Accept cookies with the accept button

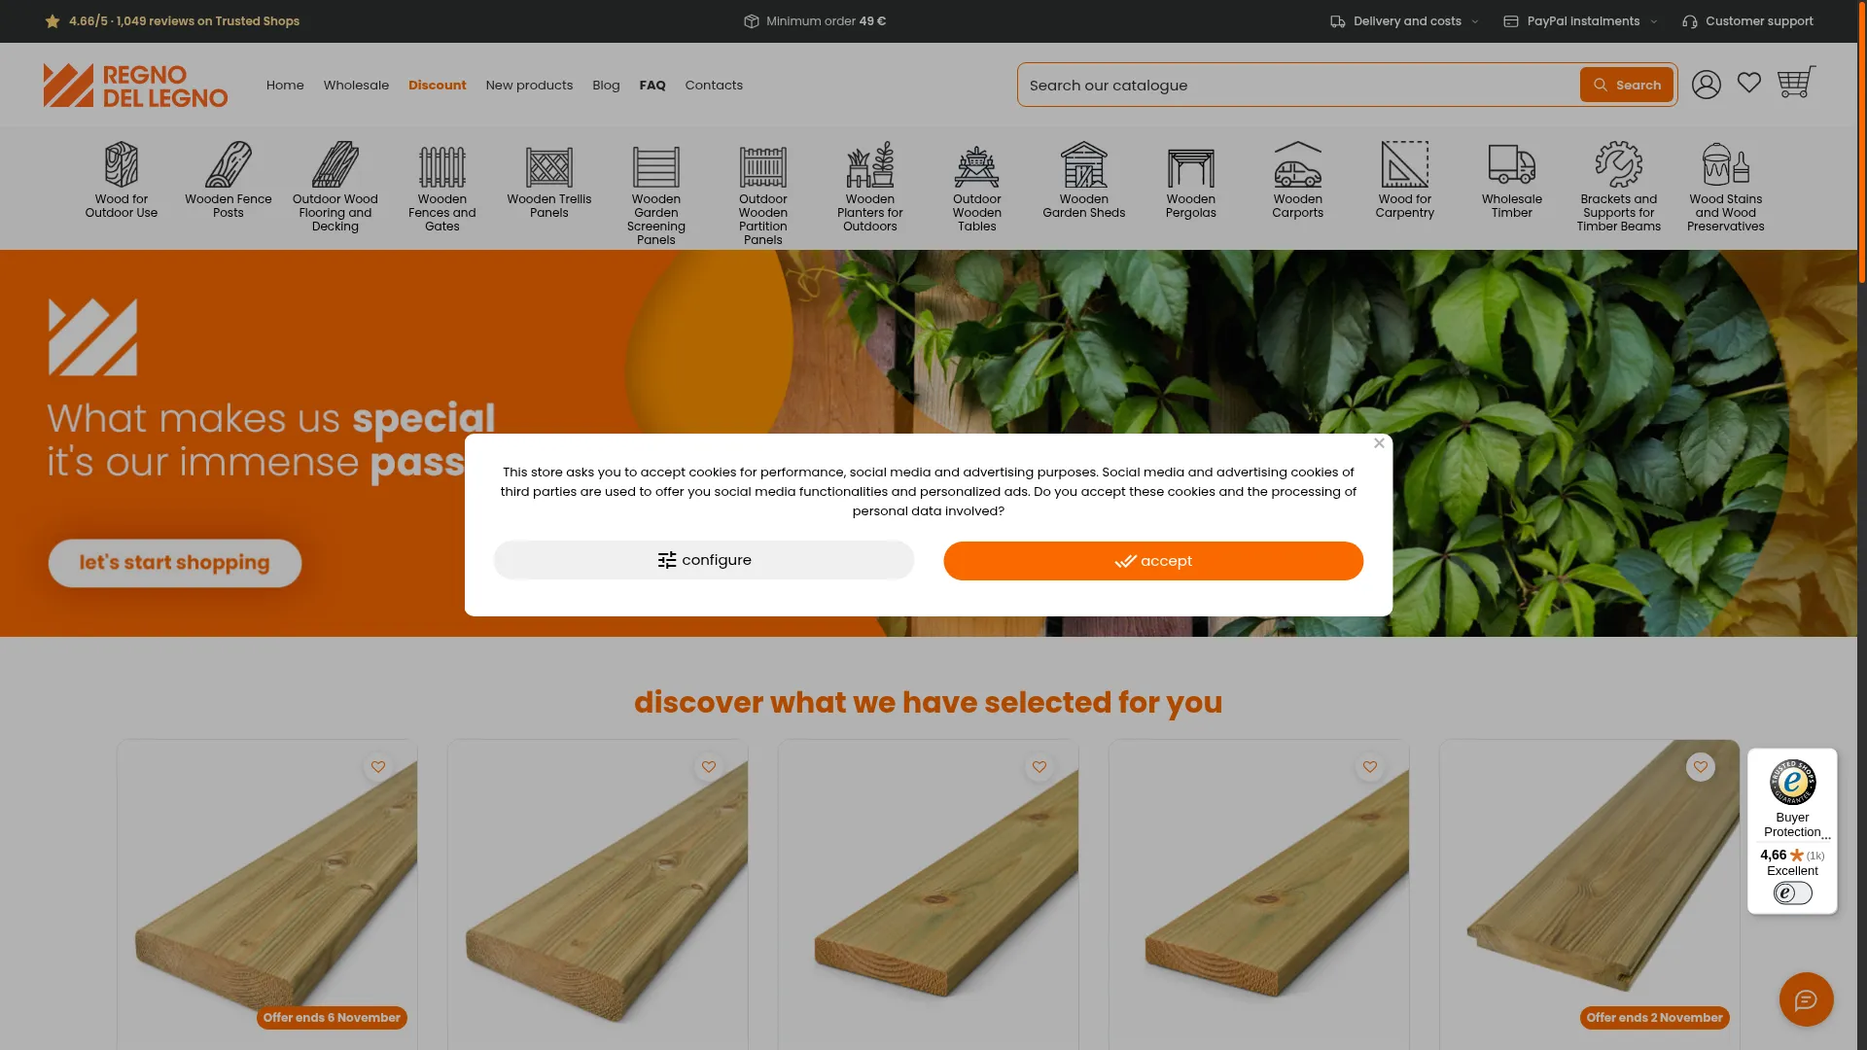pos(1153,561)
